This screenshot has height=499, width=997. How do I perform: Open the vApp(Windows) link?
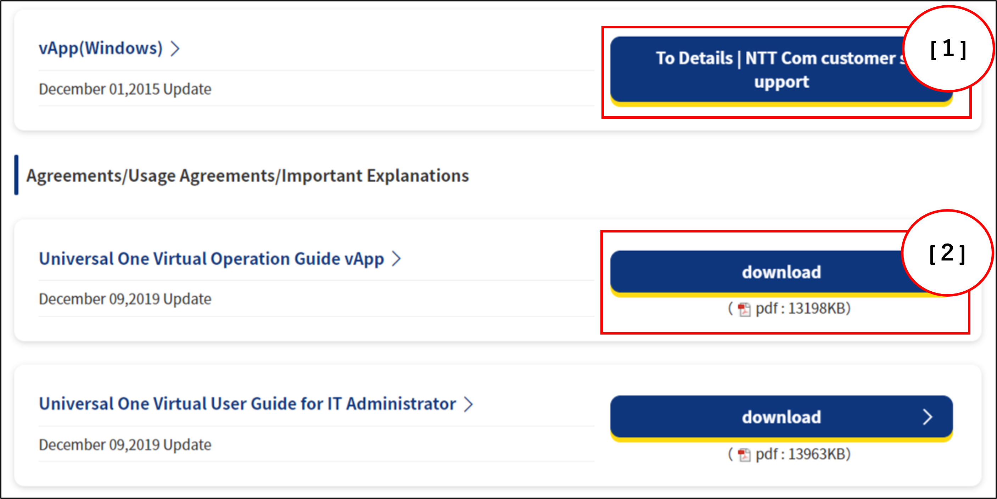[x=101, y=49]
